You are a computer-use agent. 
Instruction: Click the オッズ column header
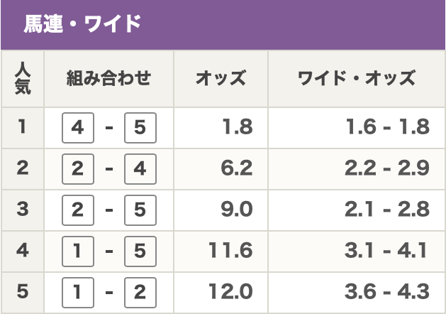click(x=221, y=79)
